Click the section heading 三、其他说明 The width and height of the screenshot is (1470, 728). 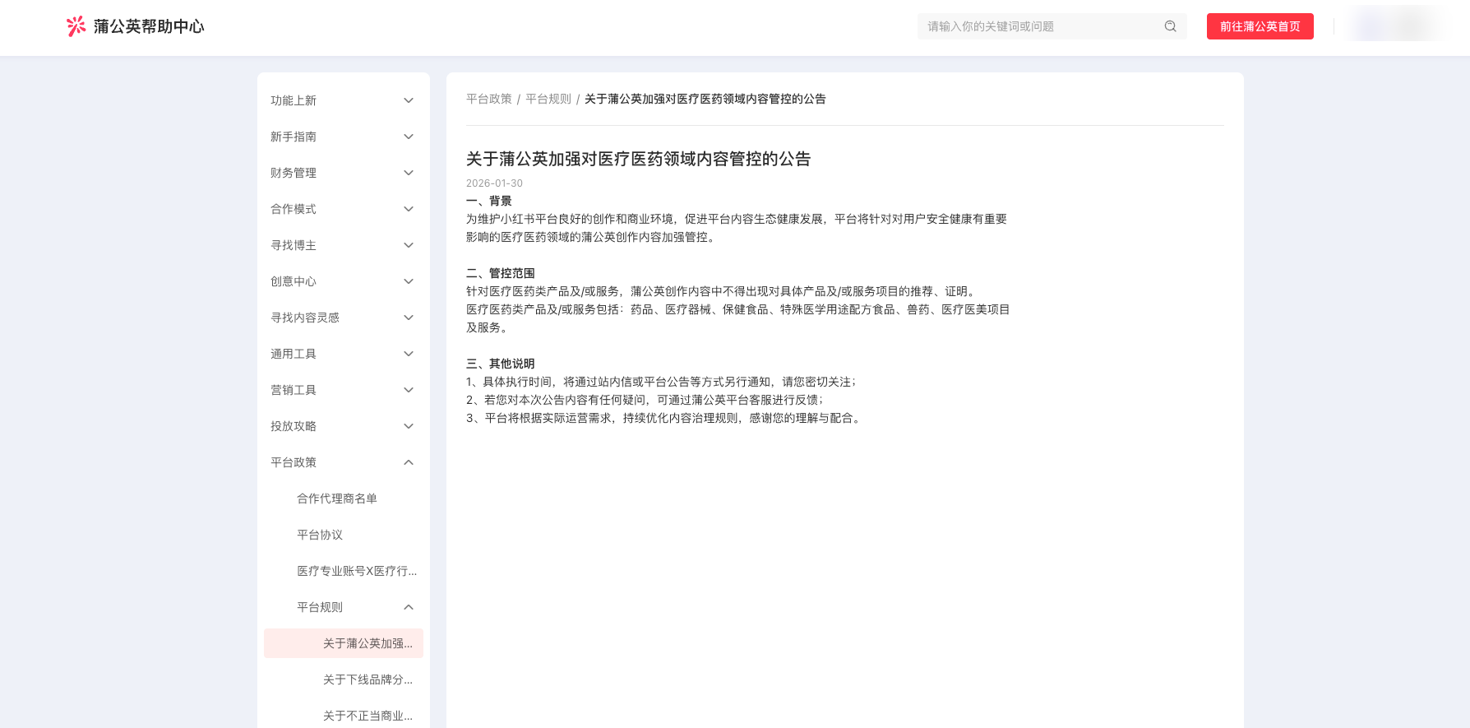click(x=501, y=364)
